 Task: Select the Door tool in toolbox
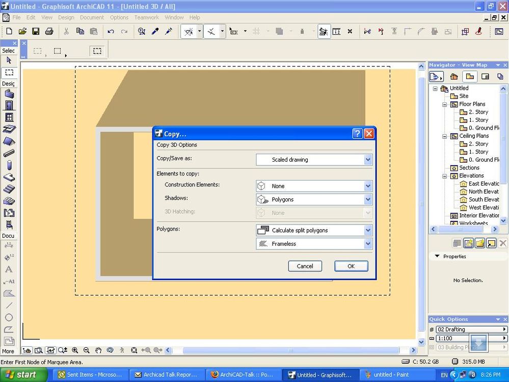click(9, 106)
